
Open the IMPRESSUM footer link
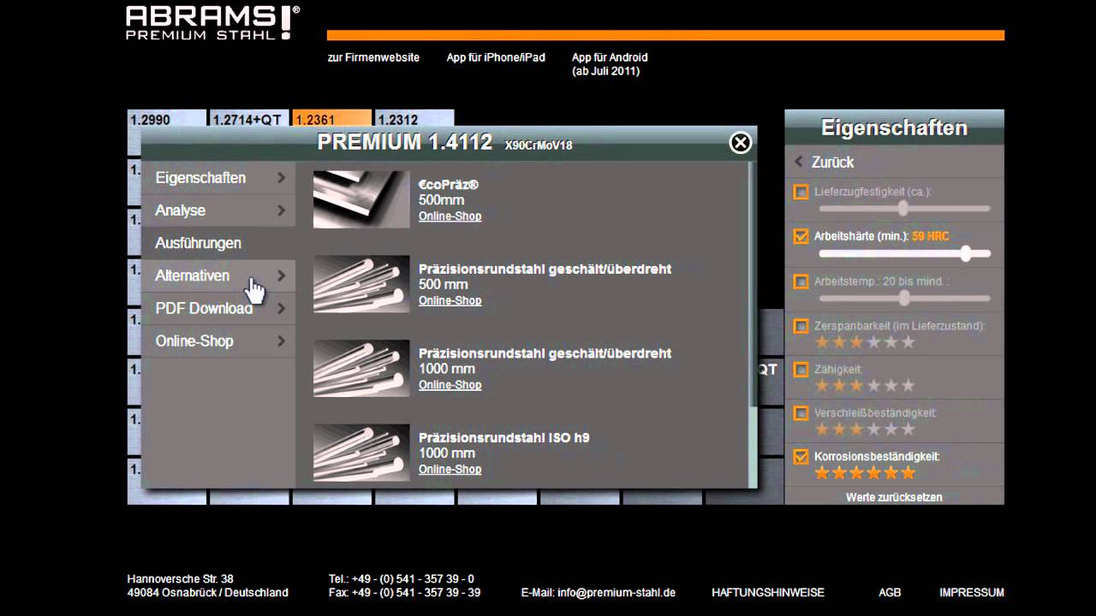click(x=972, y=592)
